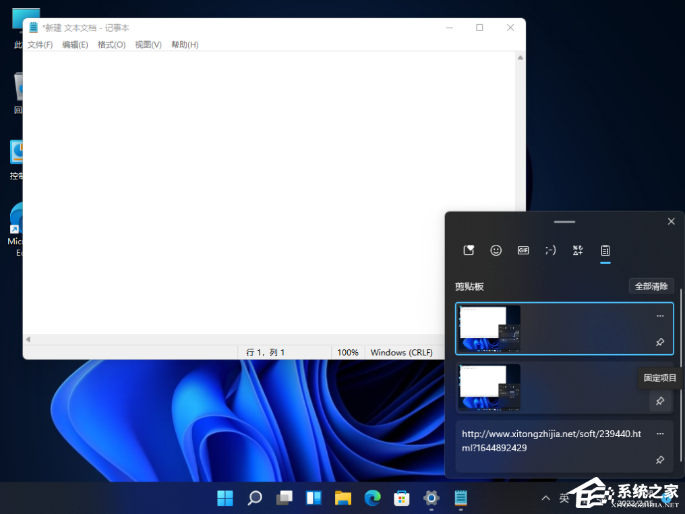Click the Windows (CRLF) status entry
Viewport: 685px width, 514px height.
[x=401, y=352]
